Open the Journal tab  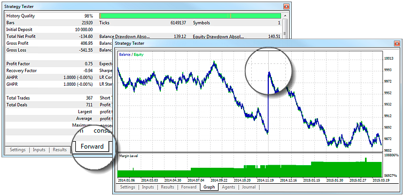coord(248,187)
